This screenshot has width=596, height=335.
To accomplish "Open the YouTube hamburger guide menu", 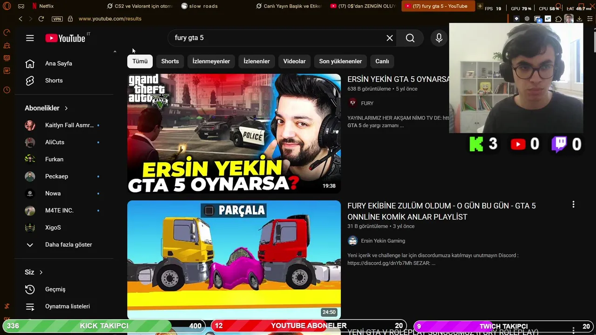I will point(30,38).
